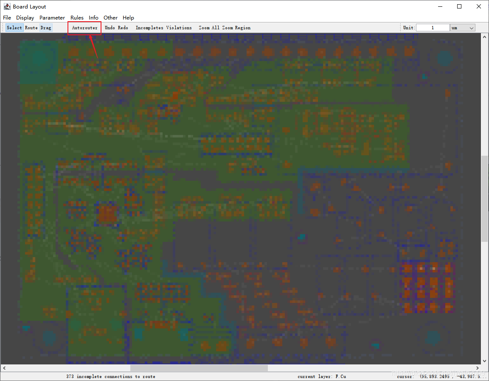Image resolution: width=489 pixels, height=381 pixels.
Task: Focus the Unit value input field
Action: (433, 28)
